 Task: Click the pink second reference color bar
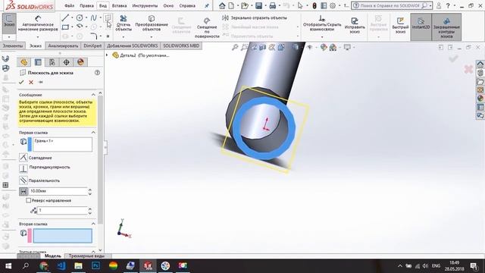coord(30,236)
